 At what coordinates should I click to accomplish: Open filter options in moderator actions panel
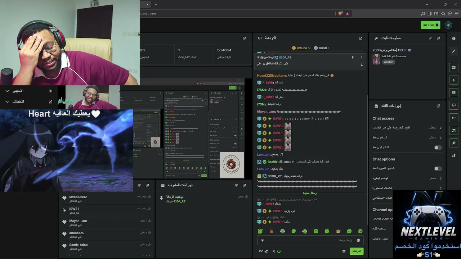236,185
